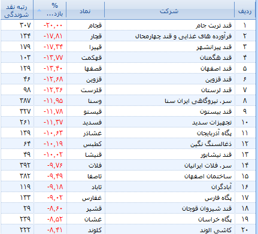Click symbol قنیشا
Viewport: 258px width, 234px height.
pos(93,154)
